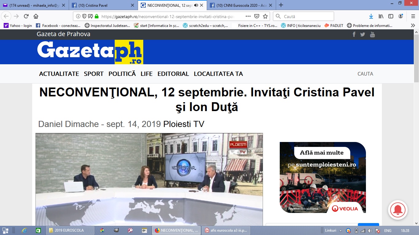Focus the Caută search field
Viewport: 419px width, 235px height.
(x=304, y=16)
